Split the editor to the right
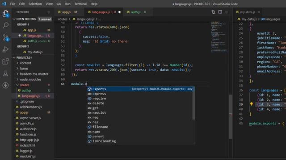 220,12
